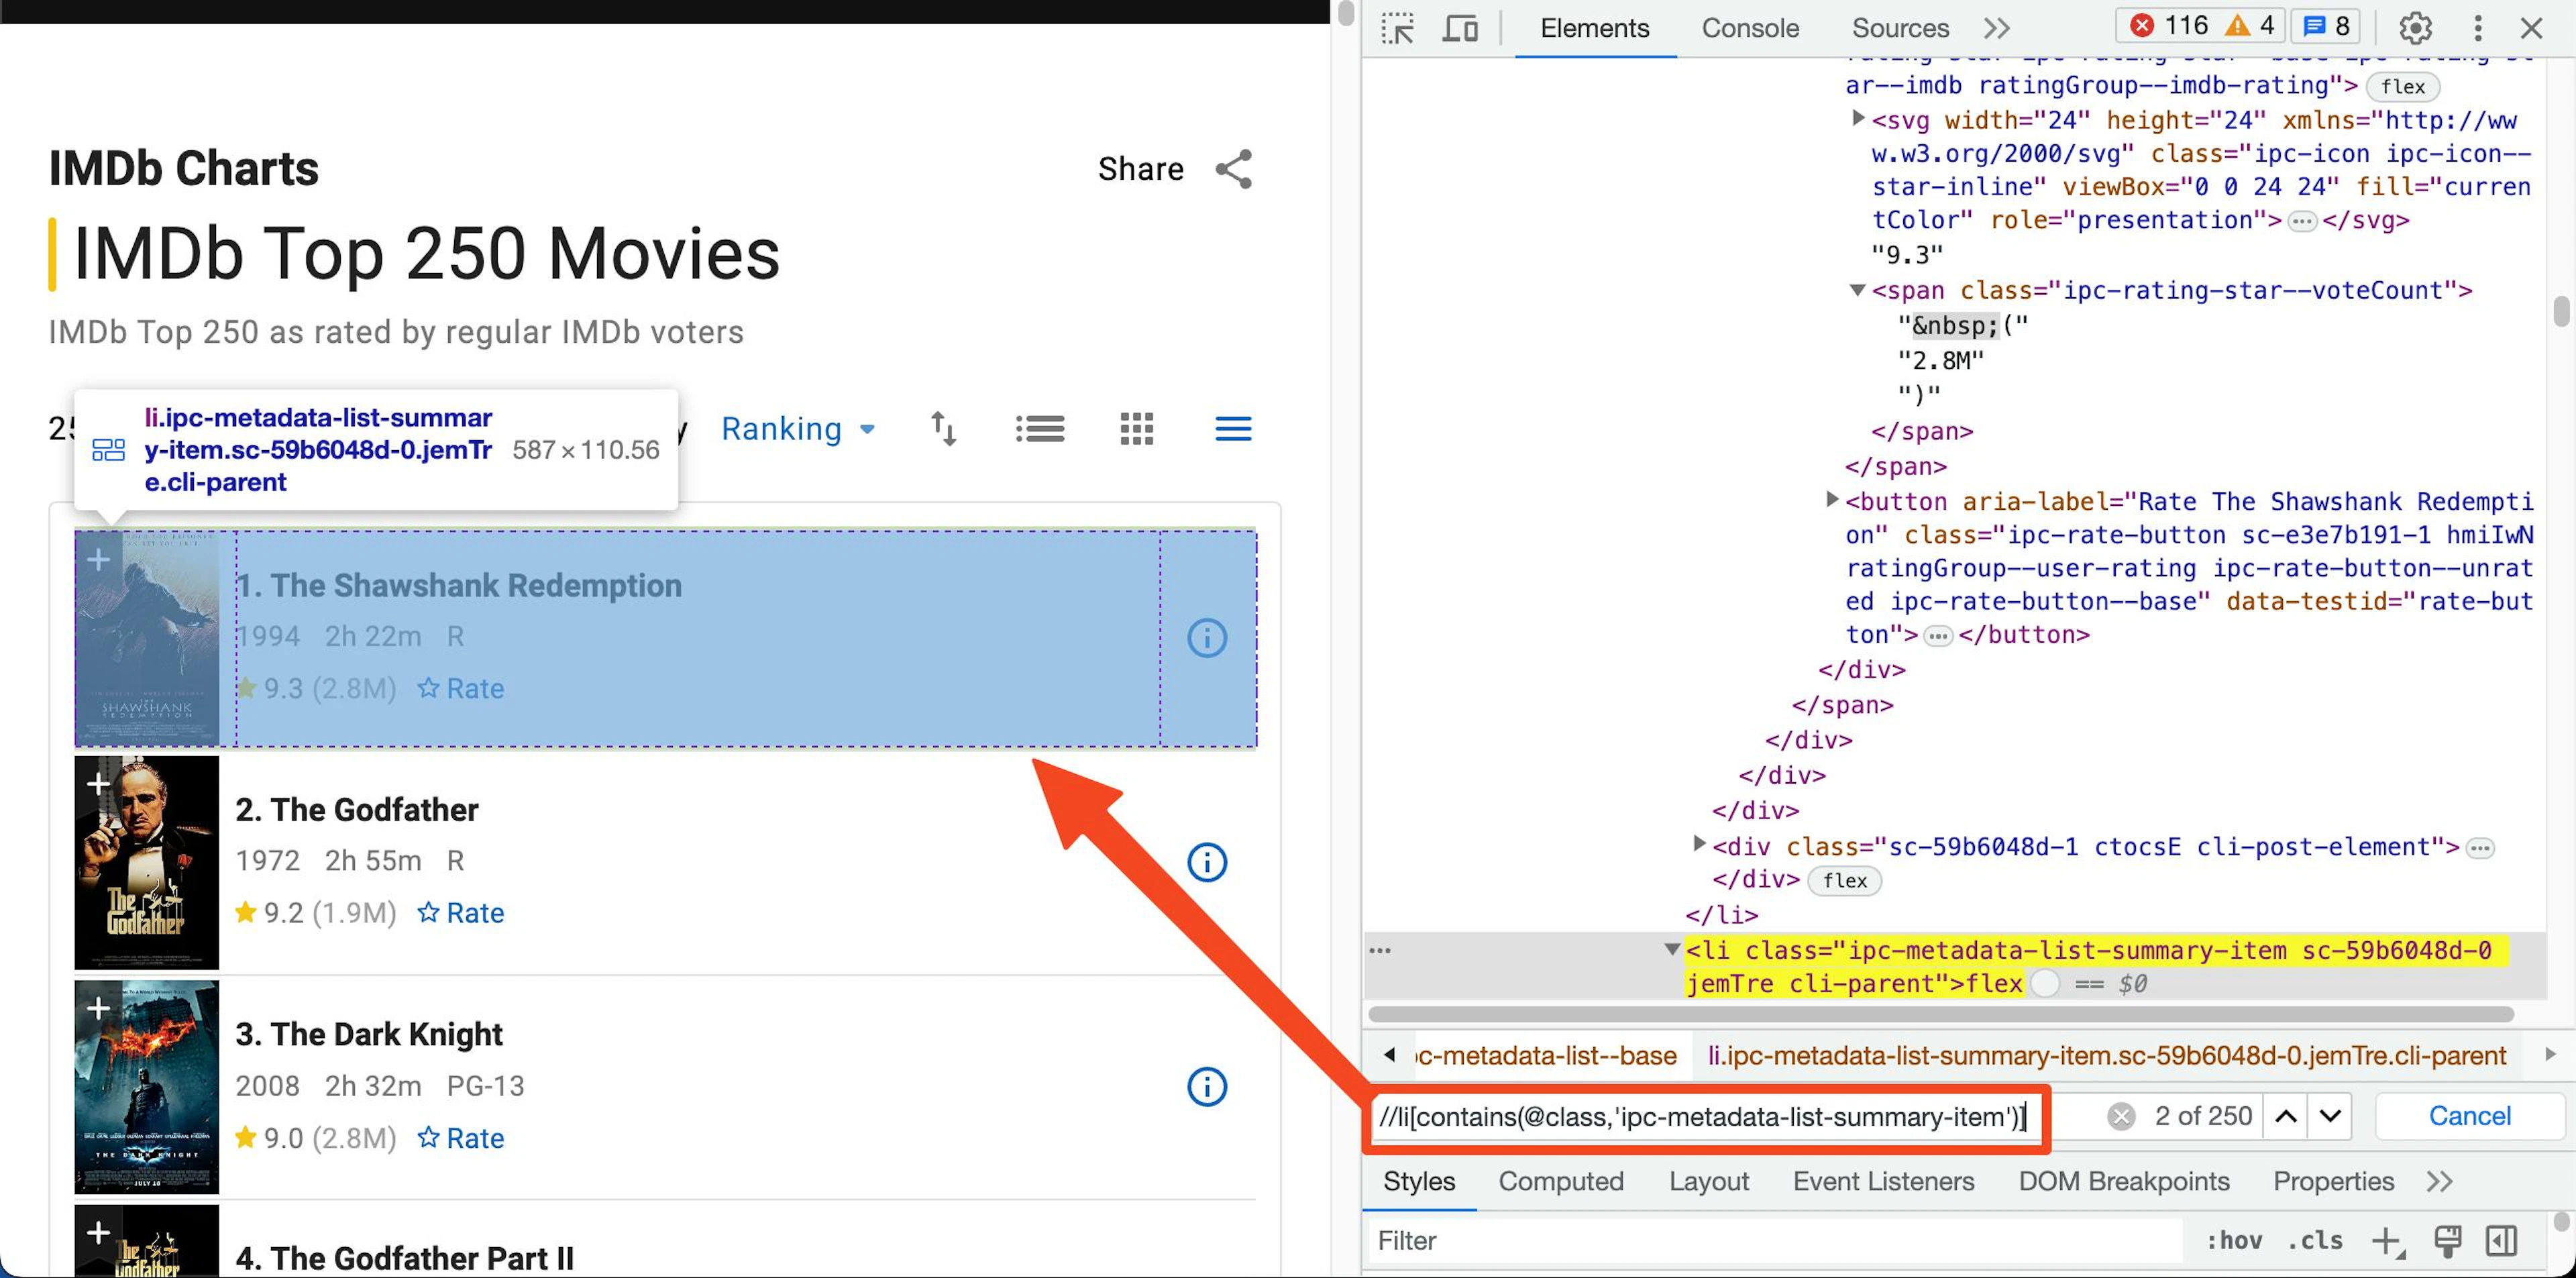
Task: Add The Shawshank Redemption to watchlist
Action: click(x=98, y=559)
